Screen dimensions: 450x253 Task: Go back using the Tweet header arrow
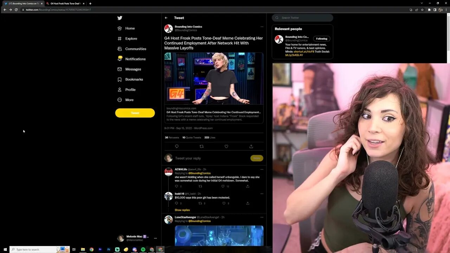click(166, 18)
